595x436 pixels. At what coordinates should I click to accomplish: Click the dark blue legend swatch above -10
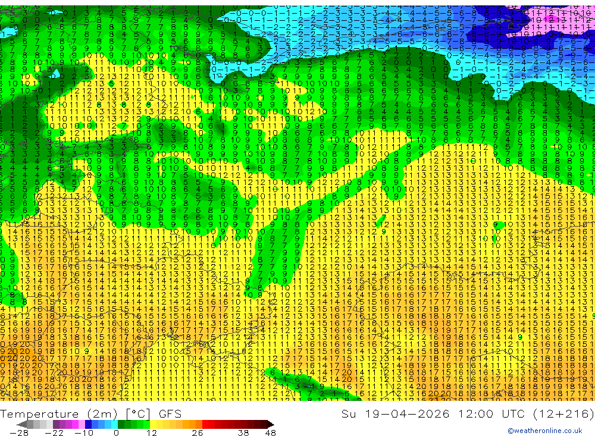click(88, 424)
